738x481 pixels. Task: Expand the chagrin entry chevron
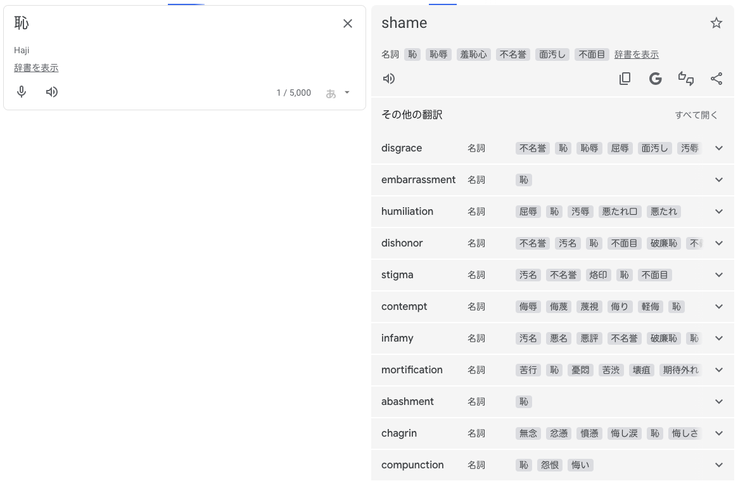pos(718,433)
